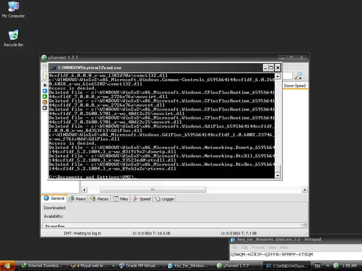Open the Notepad Edit menu
The height and width of the screenshot is (271, 362).
tap(245, 247)
